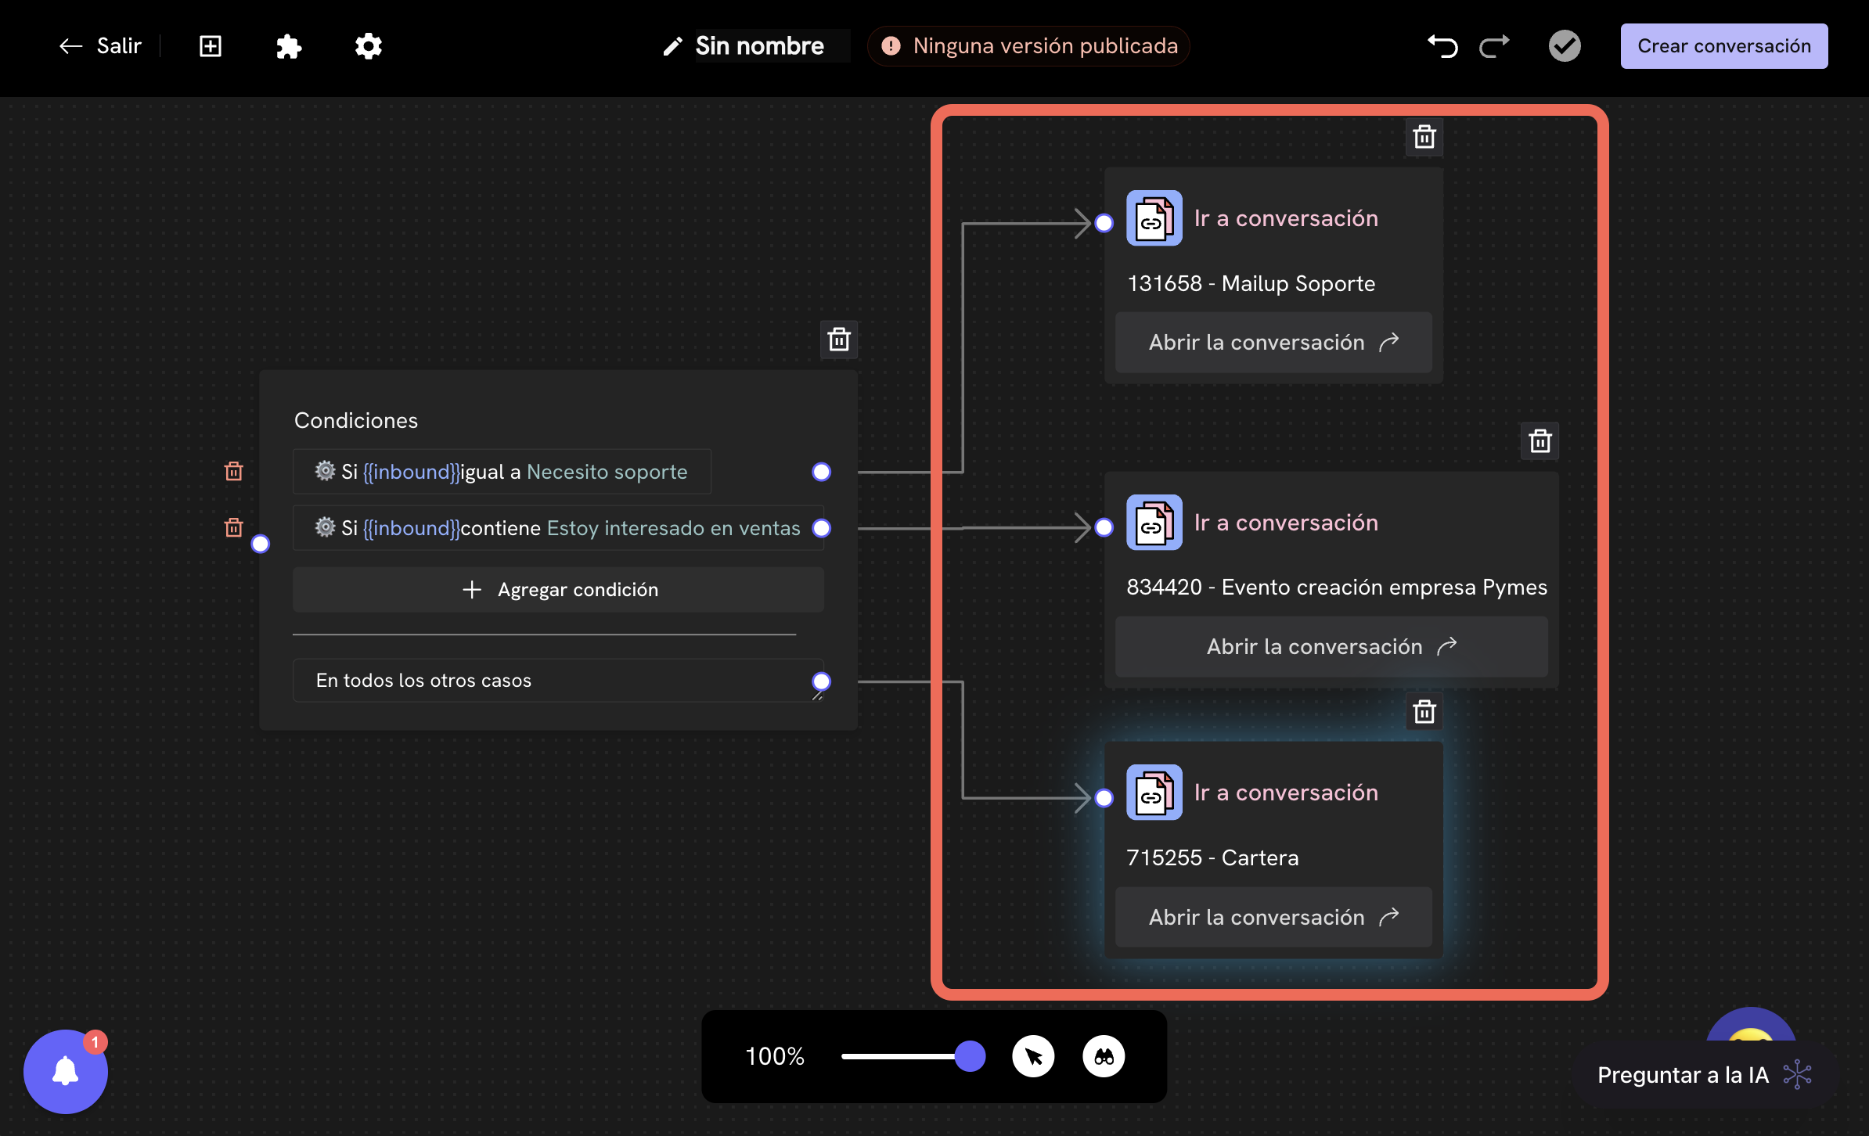Click the redo arrow icon
The height and width of the screenshot is (1136, 1869).
(1494, 46)
